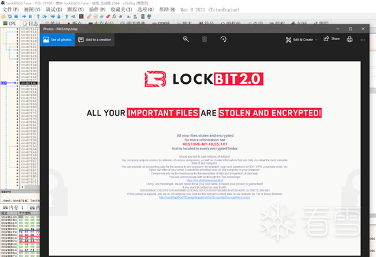Click Add to a creation button

(x=95, y=40)
